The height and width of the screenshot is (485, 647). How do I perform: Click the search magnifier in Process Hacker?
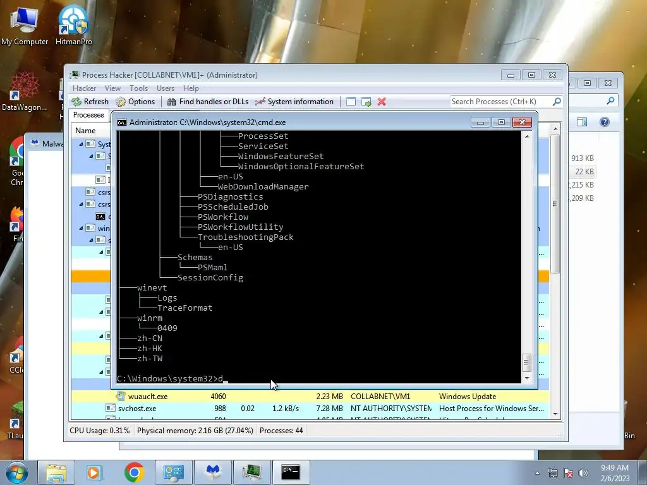point(557,102)
